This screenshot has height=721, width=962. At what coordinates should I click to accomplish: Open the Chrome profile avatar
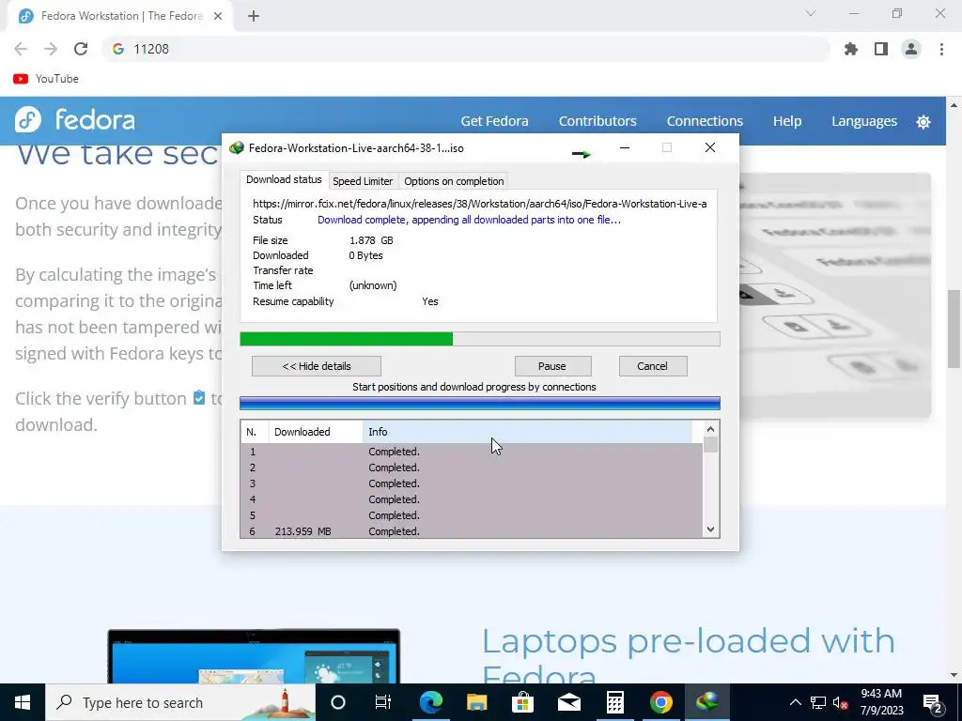click(911, 49)
